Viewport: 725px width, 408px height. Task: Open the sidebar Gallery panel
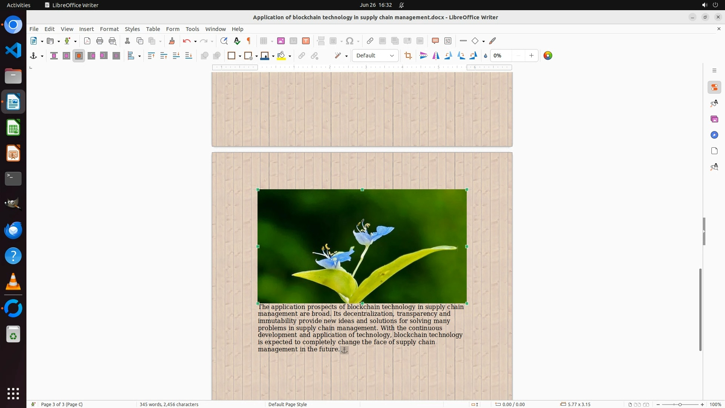pyautogui.click(x=714, y=119)
